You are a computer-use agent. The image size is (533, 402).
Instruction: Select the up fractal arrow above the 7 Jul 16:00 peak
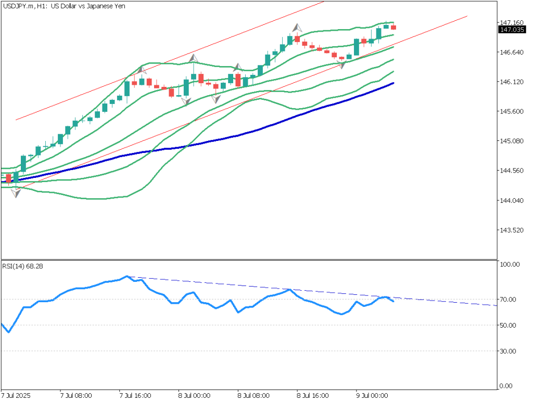142,69
